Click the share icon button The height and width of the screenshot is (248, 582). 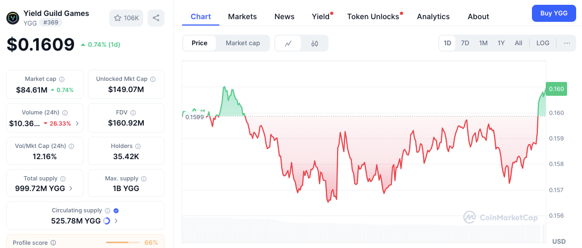[156, 18]
